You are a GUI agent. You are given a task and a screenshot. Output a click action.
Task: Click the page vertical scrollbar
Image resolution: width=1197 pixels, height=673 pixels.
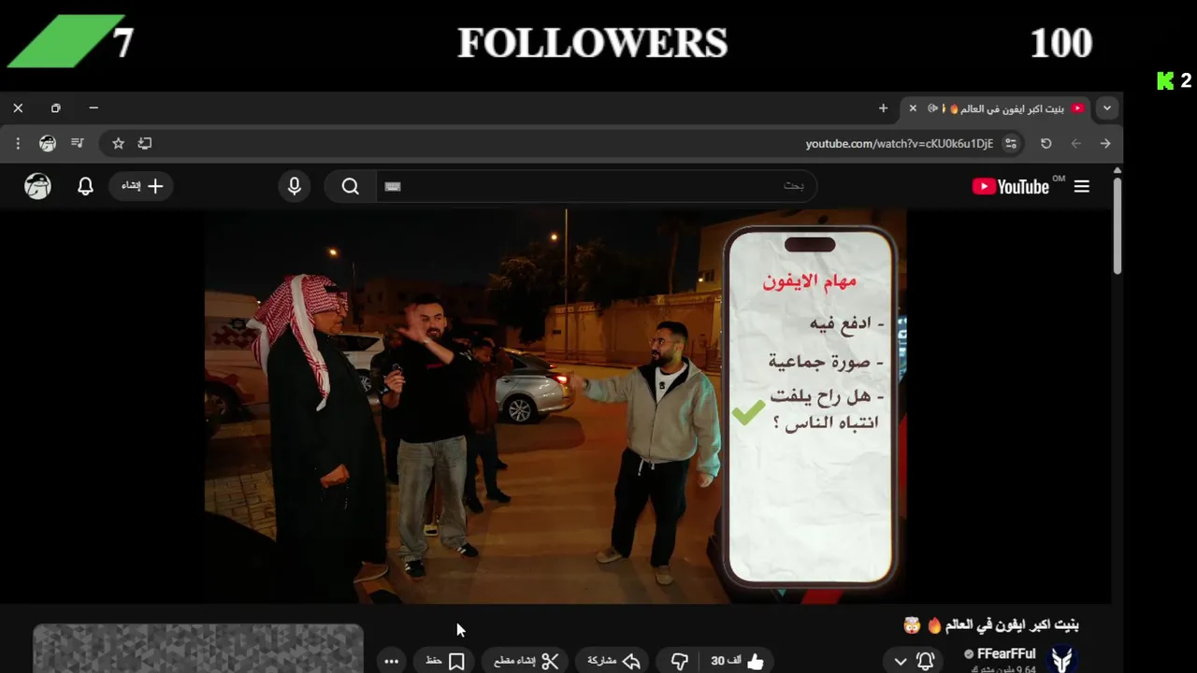click(1117, 224)
